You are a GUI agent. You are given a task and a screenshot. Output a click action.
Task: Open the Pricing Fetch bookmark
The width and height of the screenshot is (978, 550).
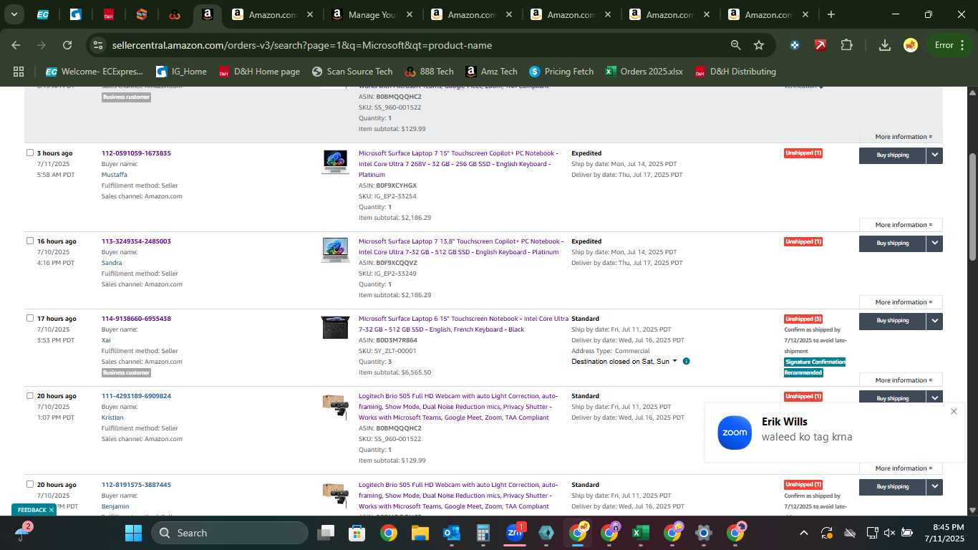[561, 72]
